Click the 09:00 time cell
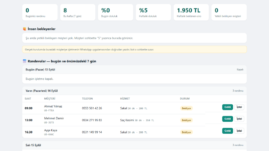Image resolution: width=269 pixels, height=151 pixels. 28,108
